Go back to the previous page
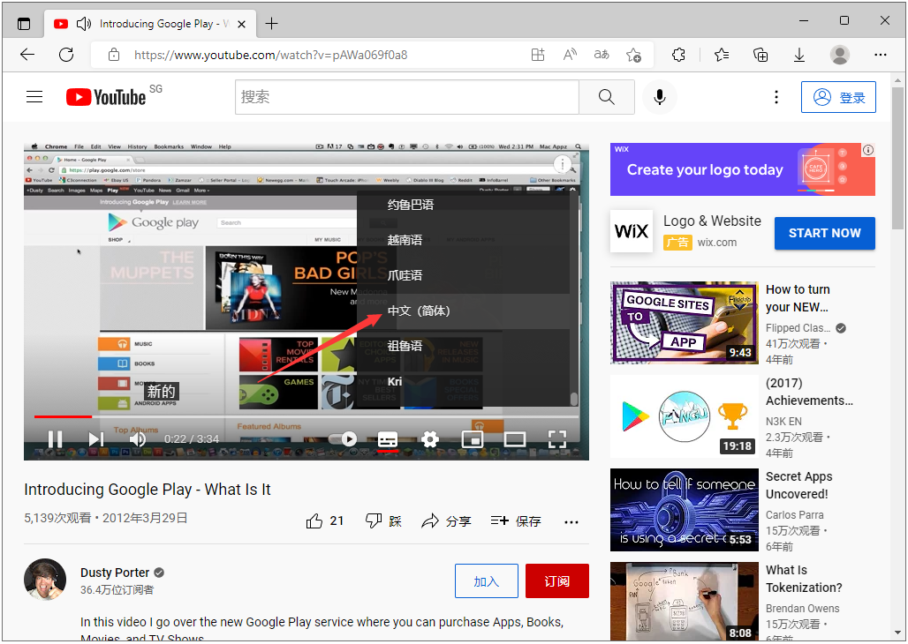 point(27,55)
